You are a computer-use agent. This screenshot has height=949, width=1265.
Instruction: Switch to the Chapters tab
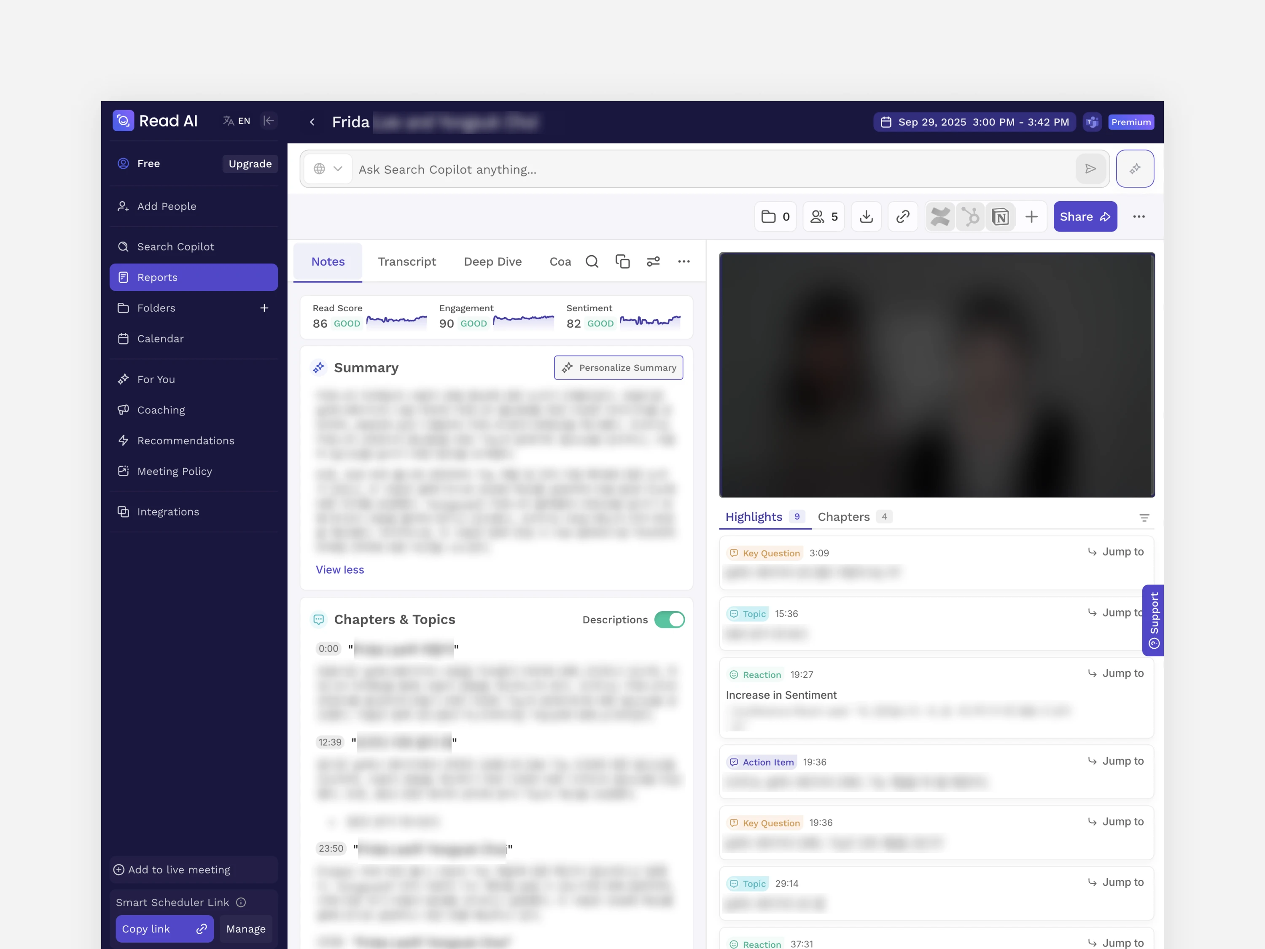tap(843, 517)
